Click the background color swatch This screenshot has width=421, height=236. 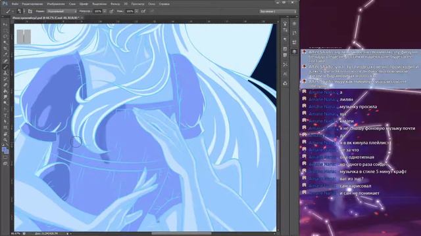click(7, 152)
